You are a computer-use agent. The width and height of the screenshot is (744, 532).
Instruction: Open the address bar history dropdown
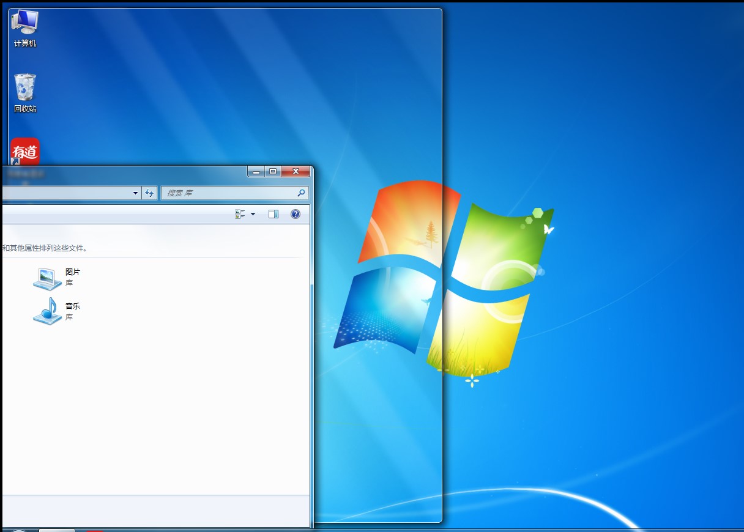(136, 193)
